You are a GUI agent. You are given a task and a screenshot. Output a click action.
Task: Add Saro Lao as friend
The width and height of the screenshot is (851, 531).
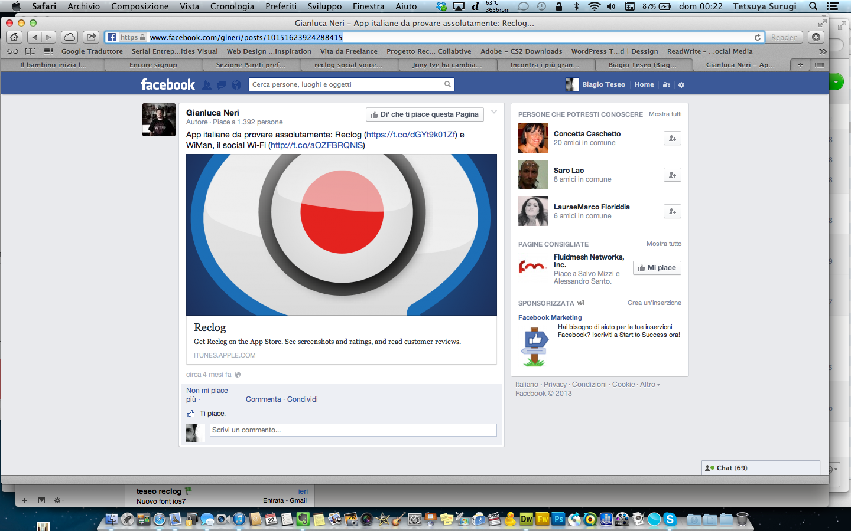tap(673, 175)
